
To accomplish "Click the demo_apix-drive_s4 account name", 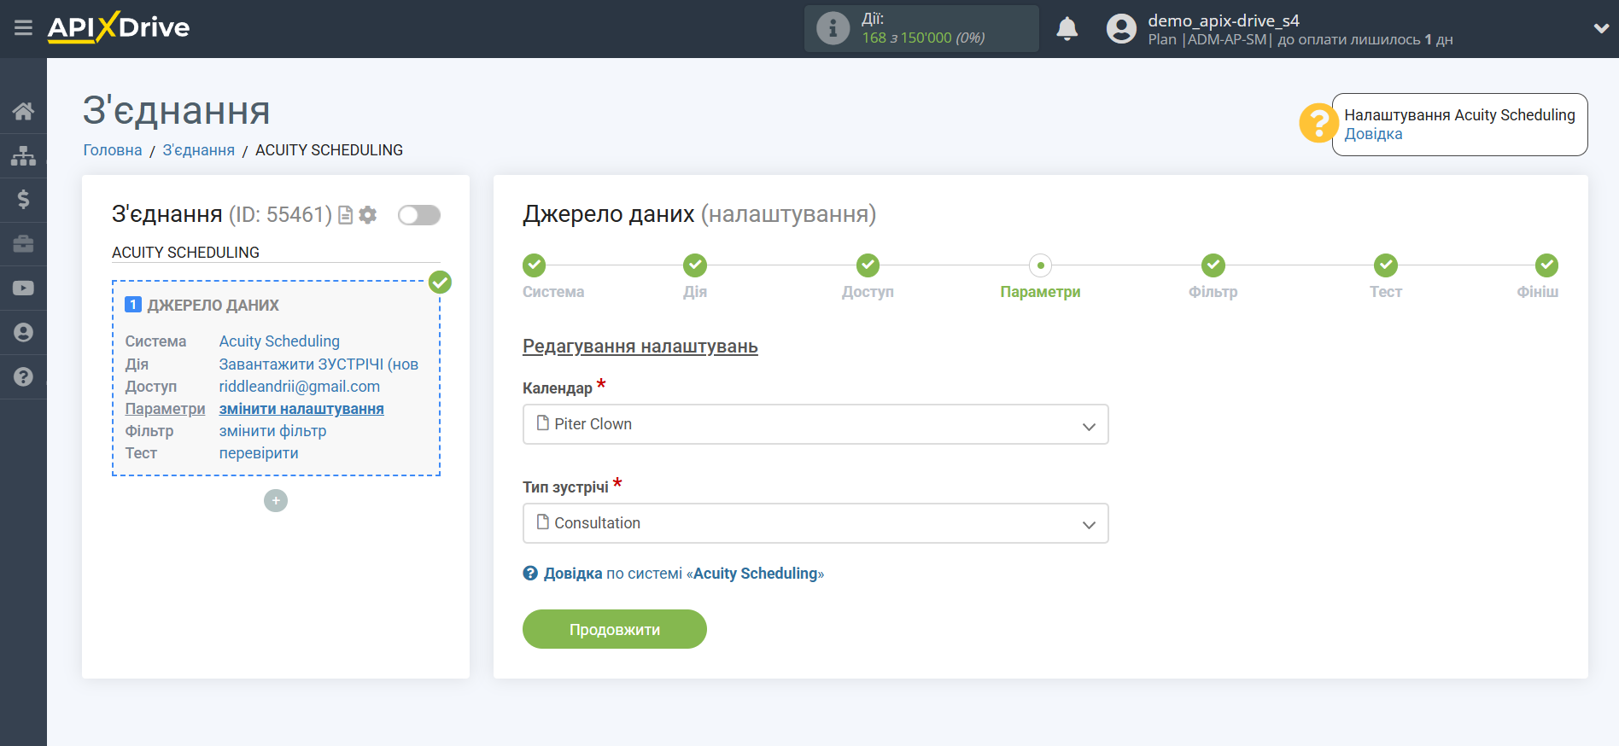I will 1223,20.
